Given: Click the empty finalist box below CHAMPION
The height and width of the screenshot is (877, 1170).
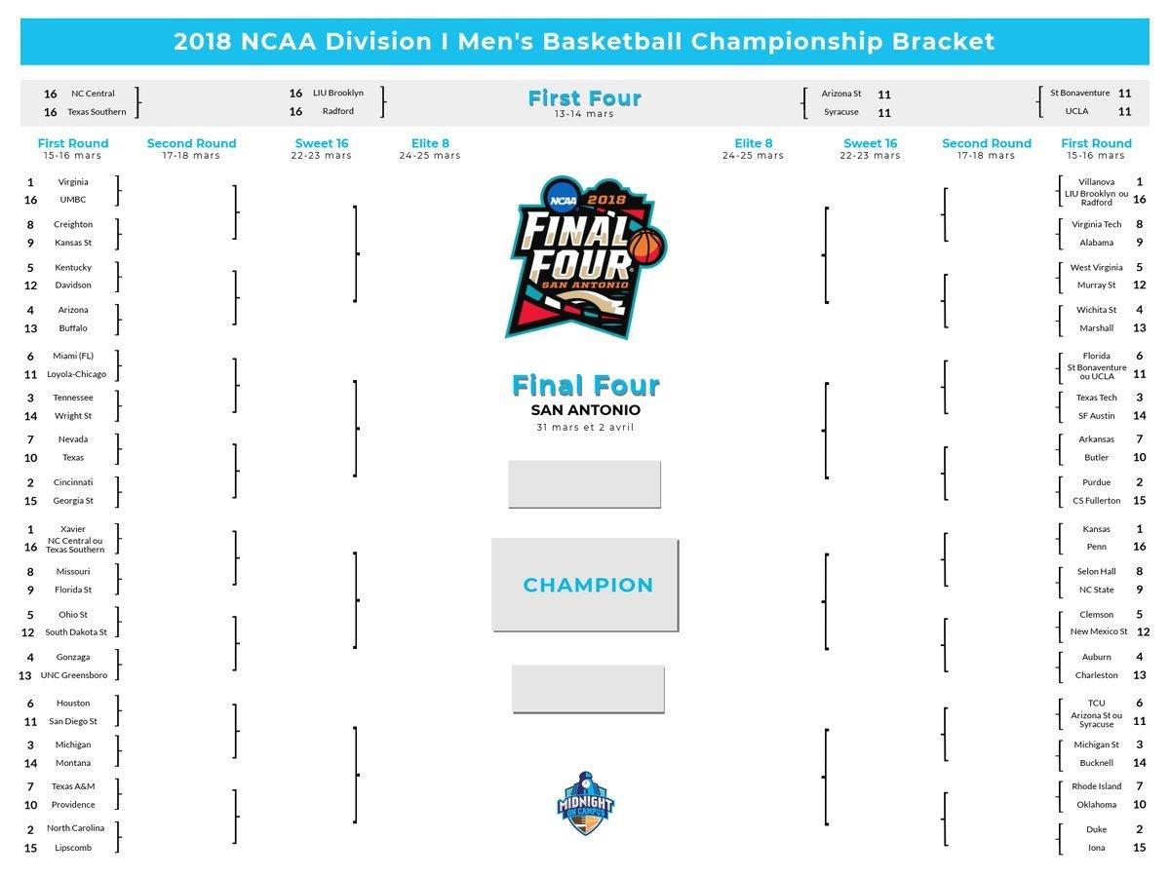Looking at the screenshot, I should (x=588, y=689).
